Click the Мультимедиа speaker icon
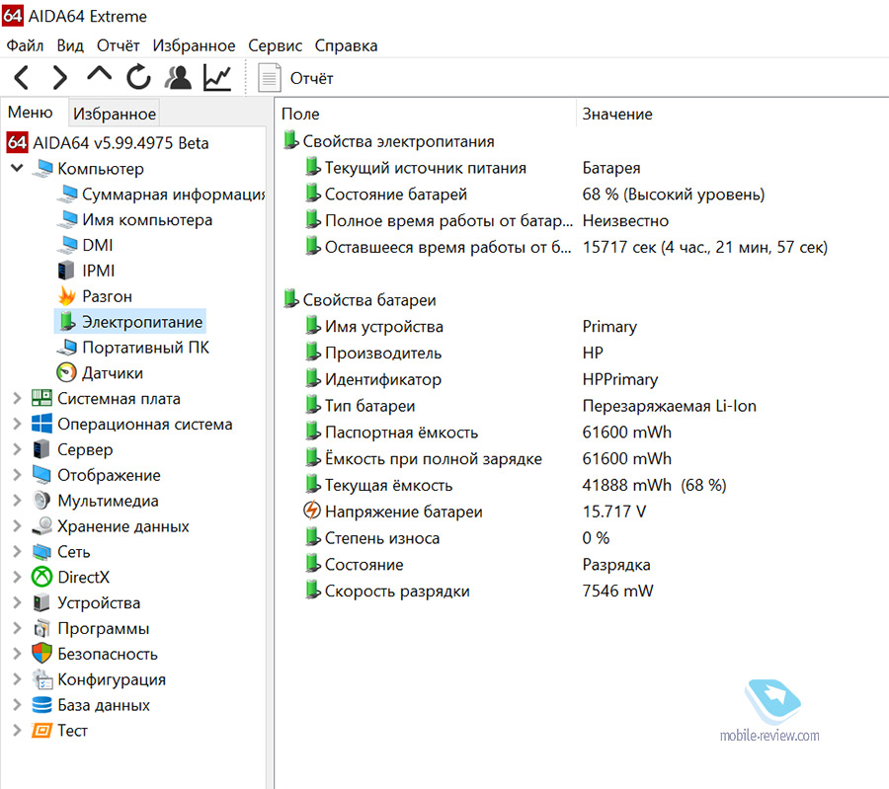889x789 pixels. click(x=41, y=501)
